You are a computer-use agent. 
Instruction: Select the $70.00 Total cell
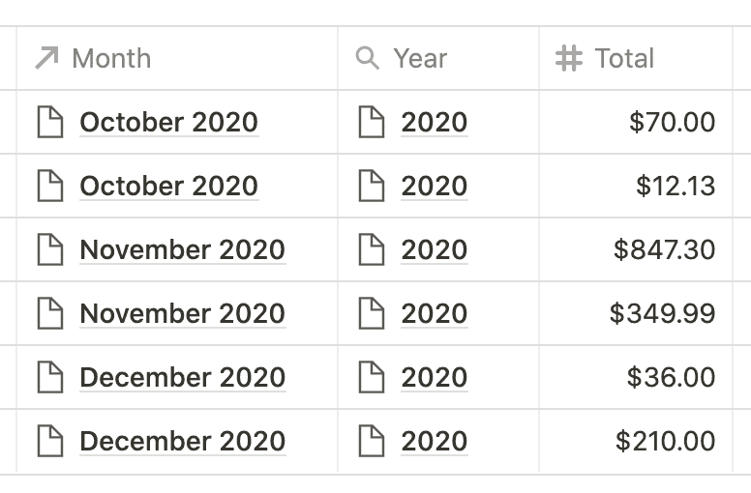(x=636, y=122)
